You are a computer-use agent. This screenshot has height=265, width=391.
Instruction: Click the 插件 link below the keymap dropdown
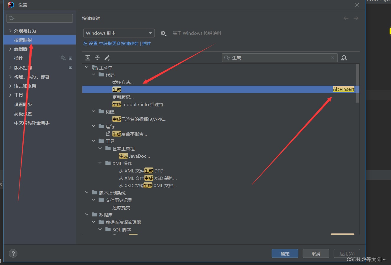[147, 43]
